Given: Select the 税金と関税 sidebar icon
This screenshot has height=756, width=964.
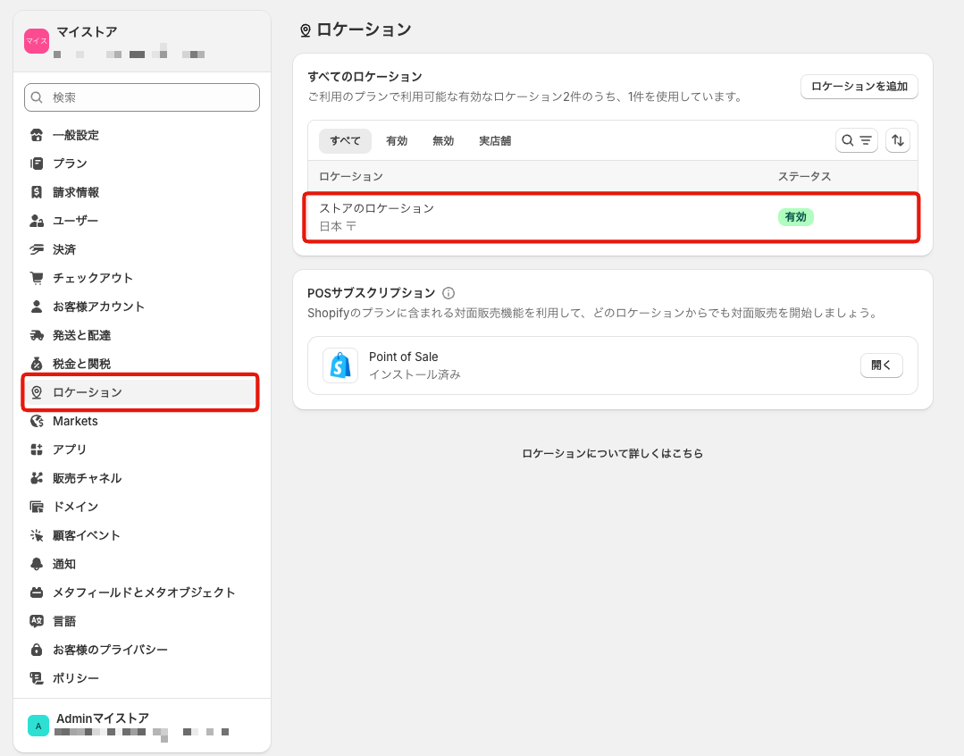Looking at the screenshot, I should (x=36, y=363).
